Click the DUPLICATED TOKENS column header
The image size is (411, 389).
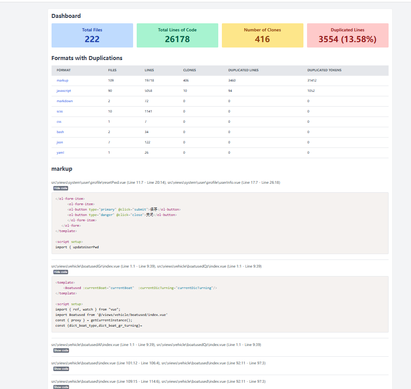pos(324,70)
